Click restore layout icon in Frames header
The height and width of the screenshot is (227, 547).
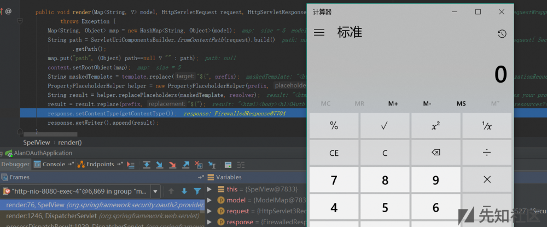tap(201, 177)
